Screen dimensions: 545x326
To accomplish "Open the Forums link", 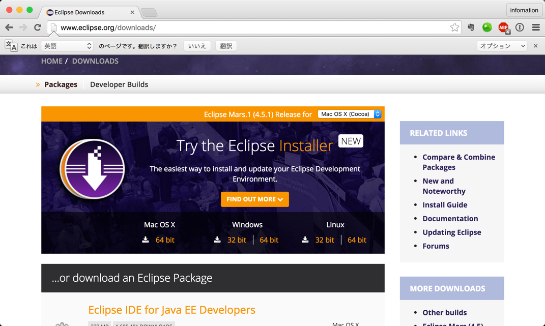I will 436,246.
